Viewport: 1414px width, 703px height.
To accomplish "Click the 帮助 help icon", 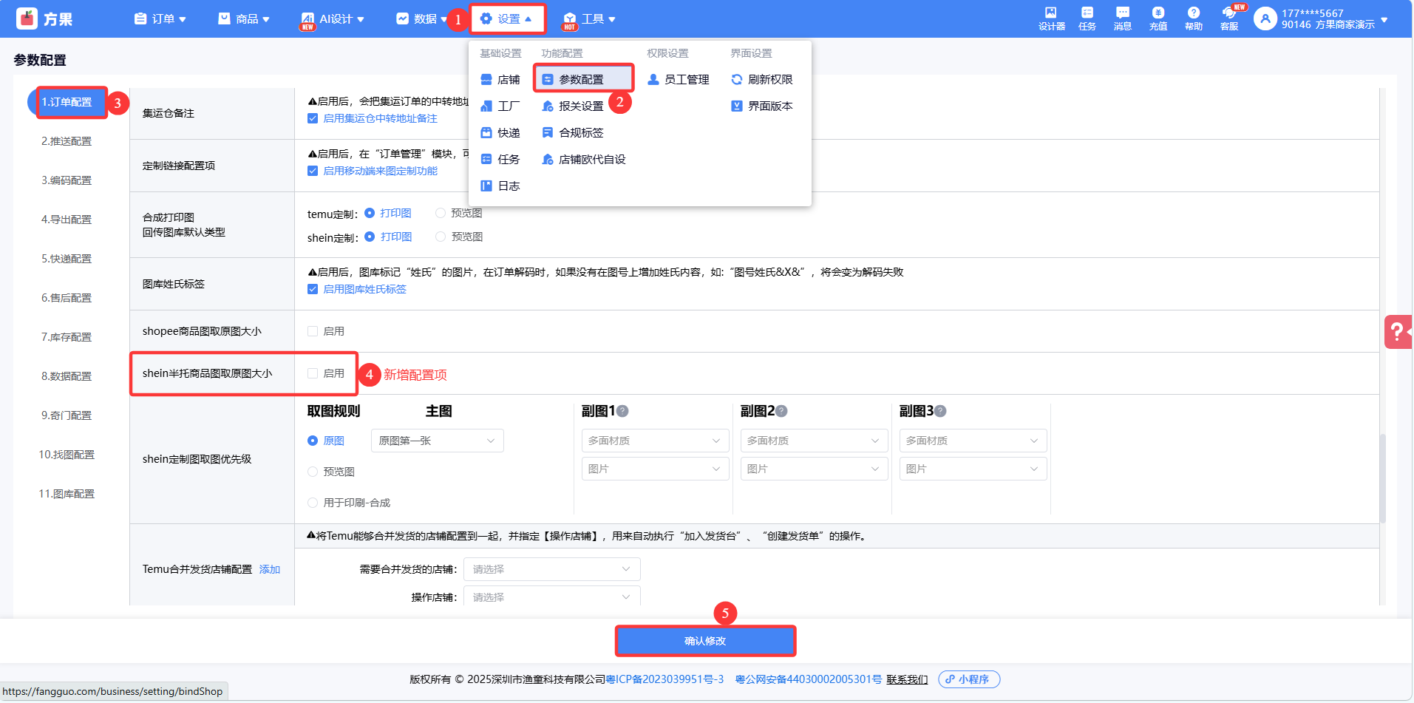I will 1193,18.
